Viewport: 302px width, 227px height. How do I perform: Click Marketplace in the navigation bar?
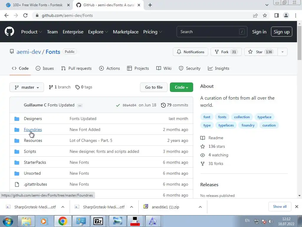[x=126, y=32]
